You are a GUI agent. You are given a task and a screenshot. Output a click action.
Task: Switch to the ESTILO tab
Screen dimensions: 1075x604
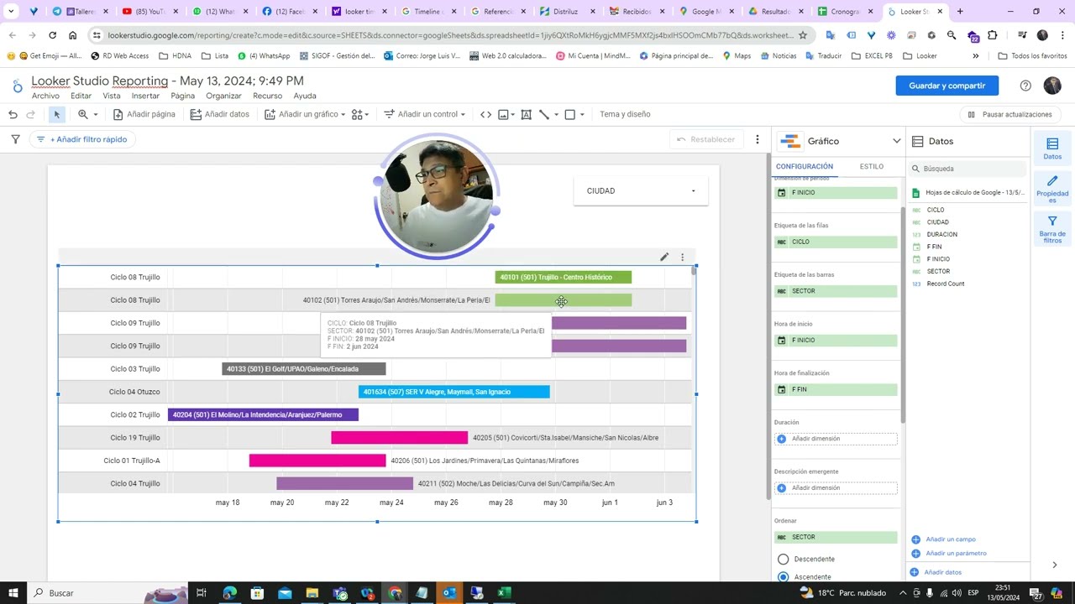pos(871,166)
